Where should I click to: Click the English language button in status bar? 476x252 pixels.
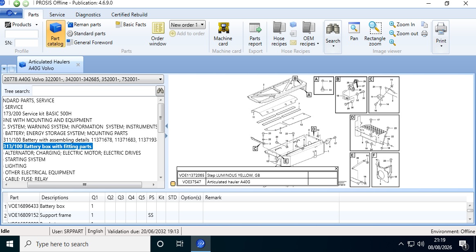tap(95, 231)
